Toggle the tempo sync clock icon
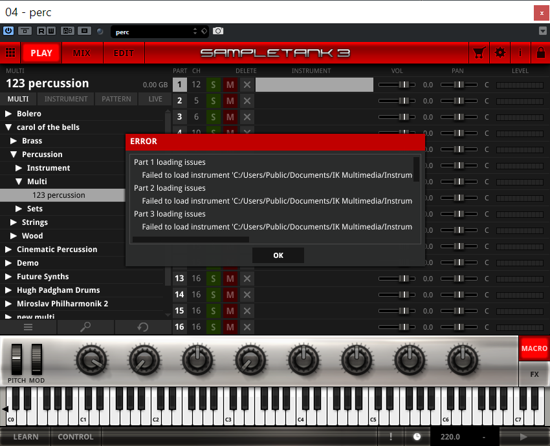550x446 pixels. (417, 436)
